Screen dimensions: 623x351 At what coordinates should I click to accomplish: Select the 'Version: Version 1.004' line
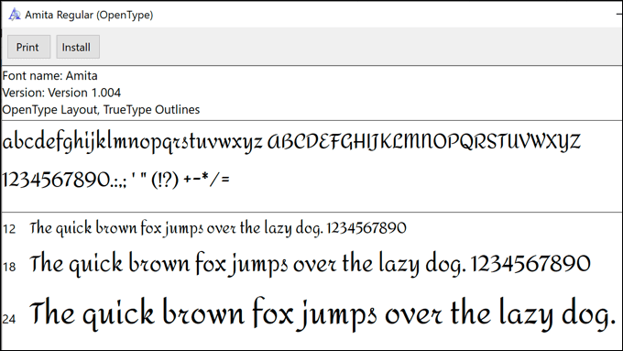(x=61, y=93)
